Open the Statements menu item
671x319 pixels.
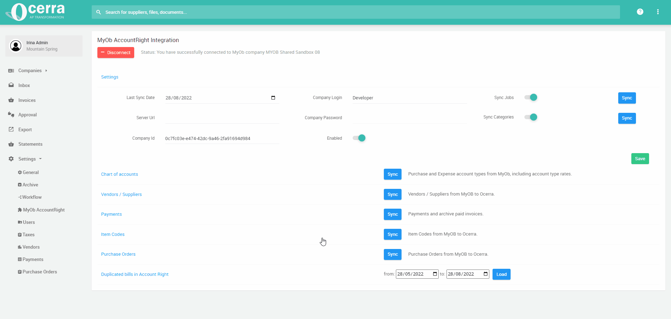(30, 144)
